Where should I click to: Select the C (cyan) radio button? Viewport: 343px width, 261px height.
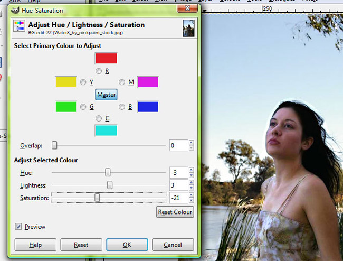tap(99, 118)
